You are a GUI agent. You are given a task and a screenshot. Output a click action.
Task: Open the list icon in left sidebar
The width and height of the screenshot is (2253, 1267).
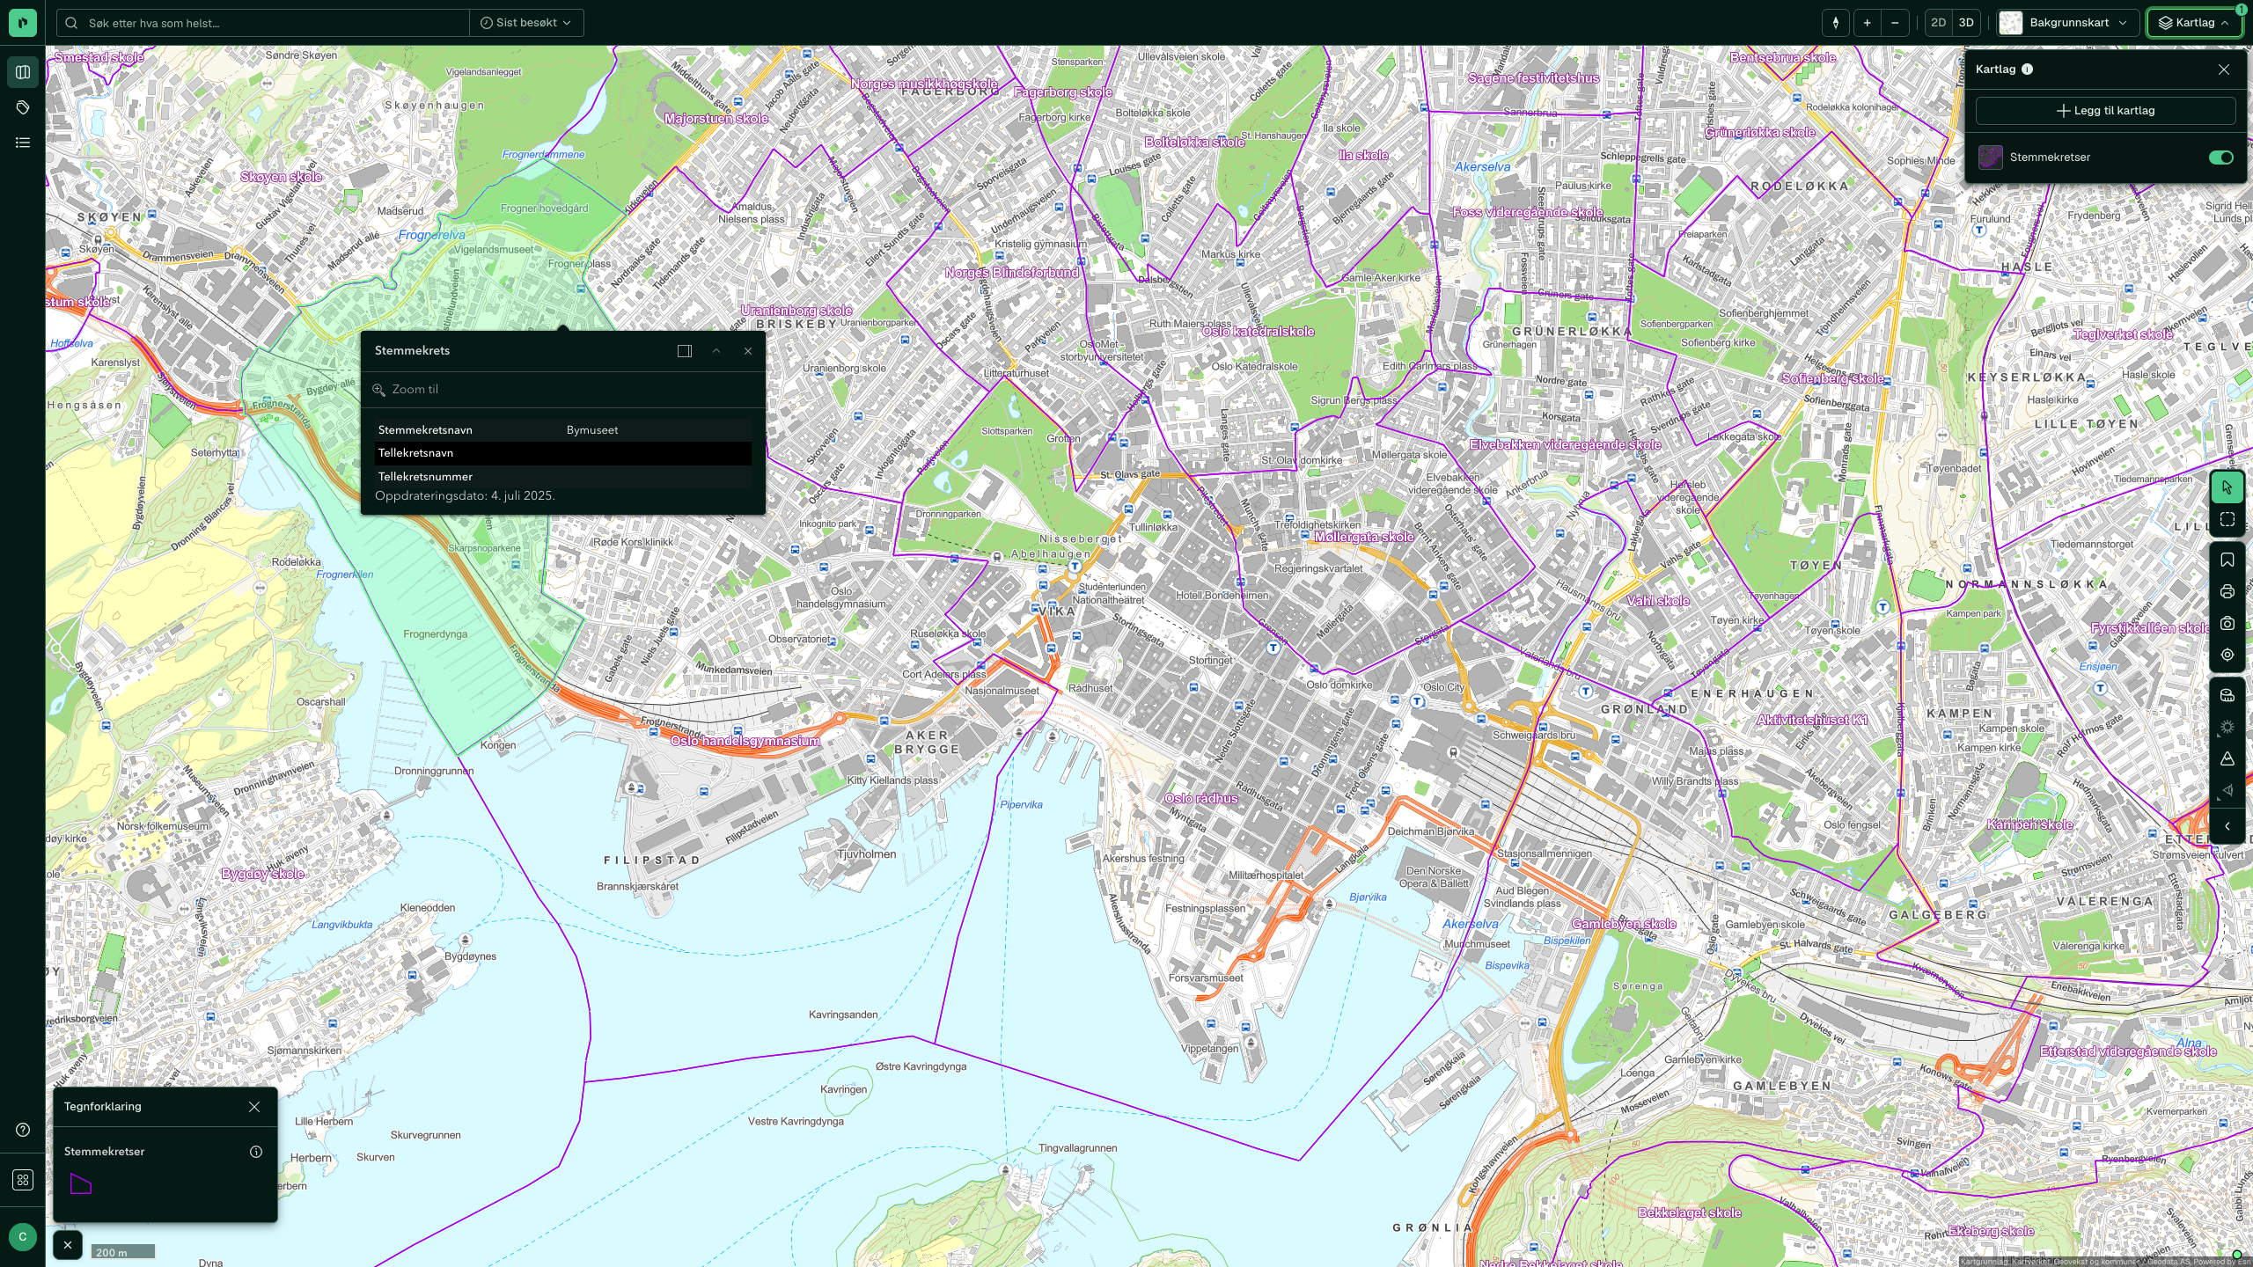(23, 143)
